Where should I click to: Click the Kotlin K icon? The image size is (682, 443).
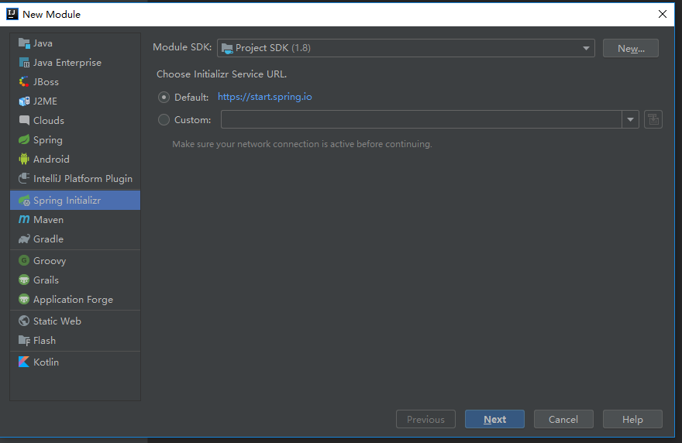[x=24, y=362]
